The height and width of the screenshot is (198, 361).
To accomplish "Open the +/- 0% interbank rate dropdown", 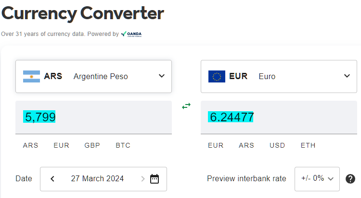I will (x=317, y=179).
